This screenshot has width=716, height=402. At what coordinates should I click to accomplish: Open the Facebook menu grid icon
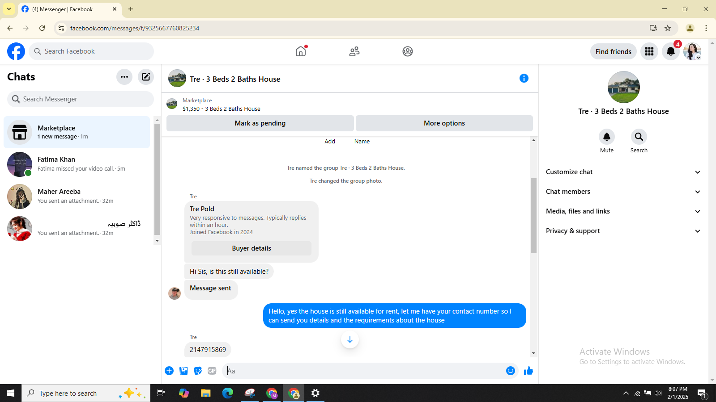(649, 51)
